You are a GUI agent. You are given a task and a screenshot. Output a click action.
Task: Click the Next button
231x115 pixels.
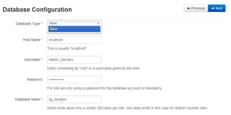(x=217, y=8)
